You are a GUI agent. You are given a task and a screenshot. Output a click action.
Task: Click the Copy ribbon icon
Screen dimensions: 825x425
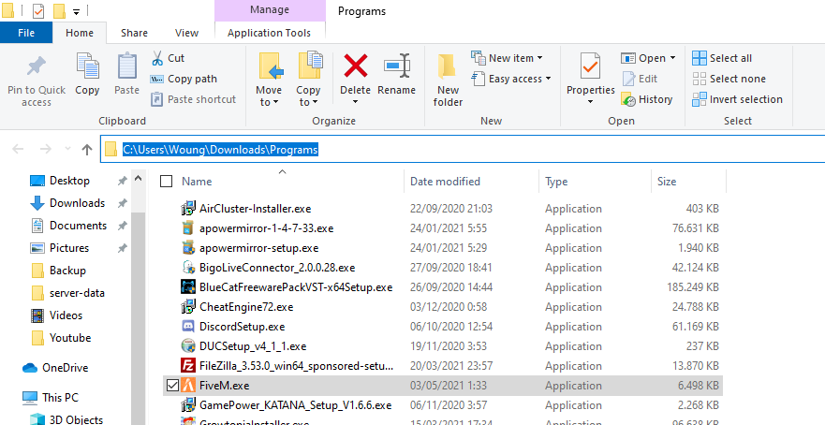click(x=87, y=66)
